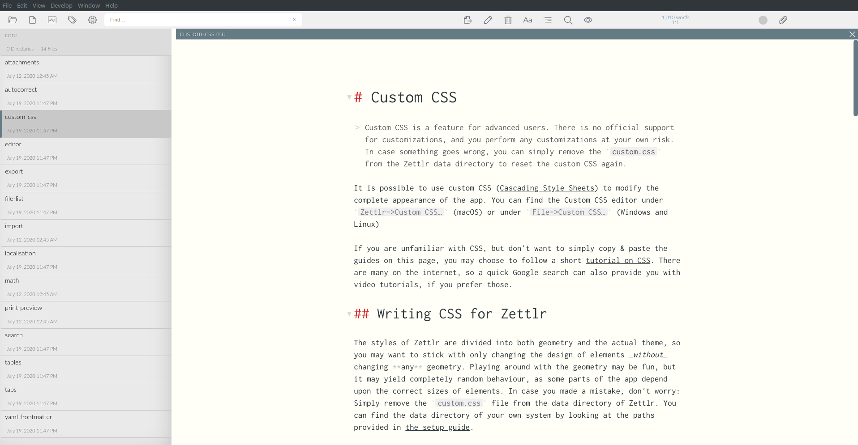This screenshot has width=858, height=445.
Task: Open the tag cloud icon
Action: 72,20
